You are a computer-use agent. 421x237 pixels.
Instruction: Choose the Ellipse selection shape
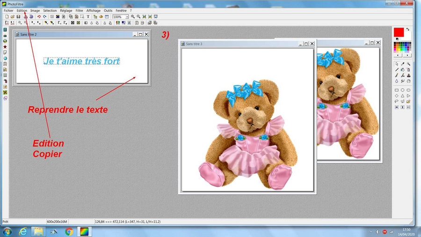click(402, 90)
